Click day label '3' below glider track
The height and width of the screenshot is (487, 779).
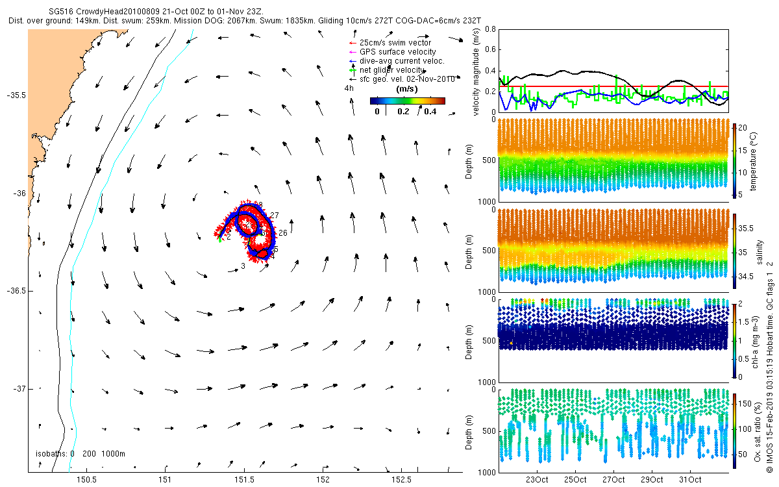[x=243, y=266]
